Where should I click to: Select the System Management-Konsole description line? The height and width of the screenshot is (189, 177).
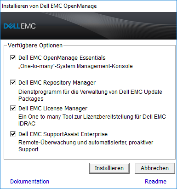point(75,66)
